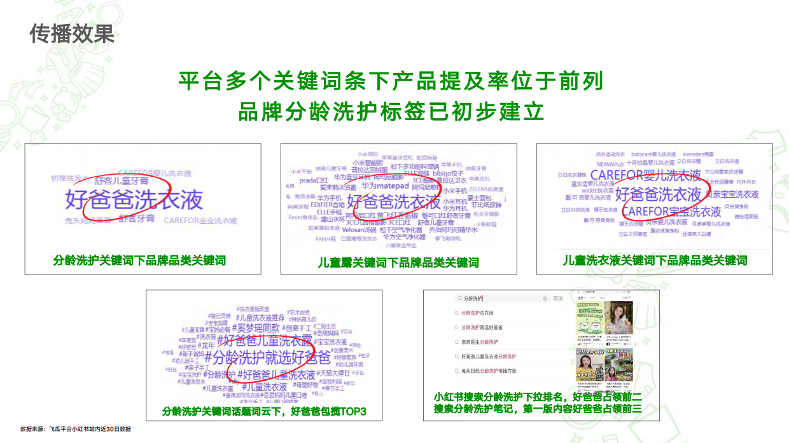Click 兔头妈妈面霜 in the 分龄洗护 keyword cloud
This screenshot has width=789, height=443.
pyautogui.click(x=88, y=221)
